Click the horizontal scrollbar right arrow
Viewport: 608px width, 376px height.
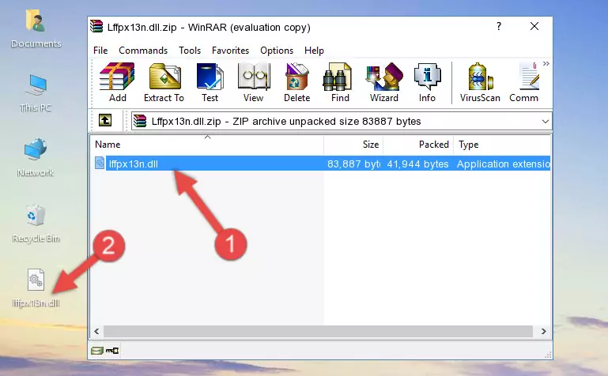point(543,331)
